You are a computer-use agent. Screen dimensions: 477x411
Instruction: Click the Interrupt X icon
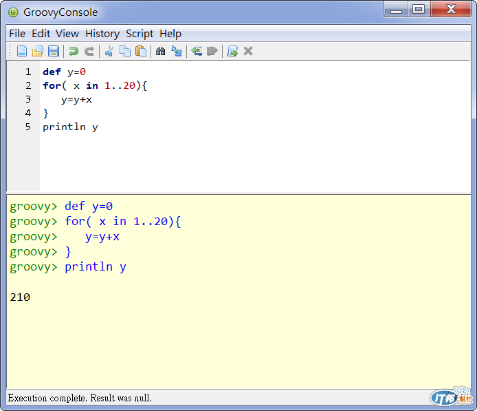248,51
